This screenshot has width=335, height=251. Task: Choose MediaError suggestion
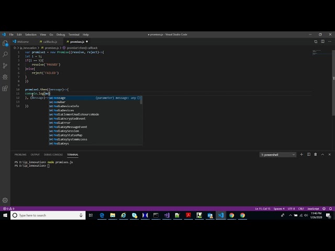click(95, 123)
